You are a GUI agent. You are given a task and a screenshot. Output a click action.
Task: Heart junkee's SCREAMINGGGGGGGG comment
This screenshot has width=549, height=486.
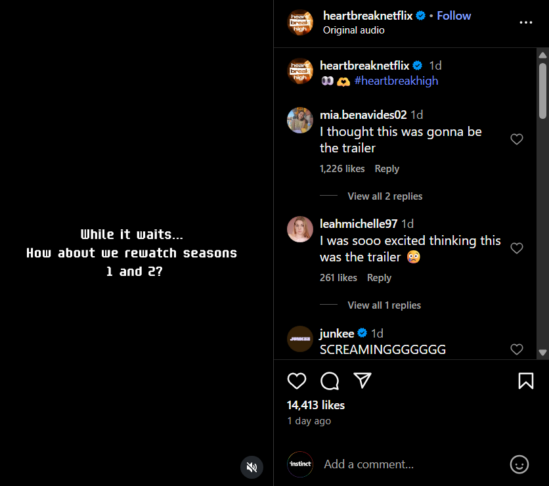coord(517,349)
